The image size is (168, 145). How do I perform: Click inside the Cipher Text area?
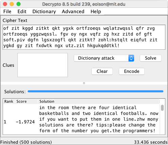84,37
